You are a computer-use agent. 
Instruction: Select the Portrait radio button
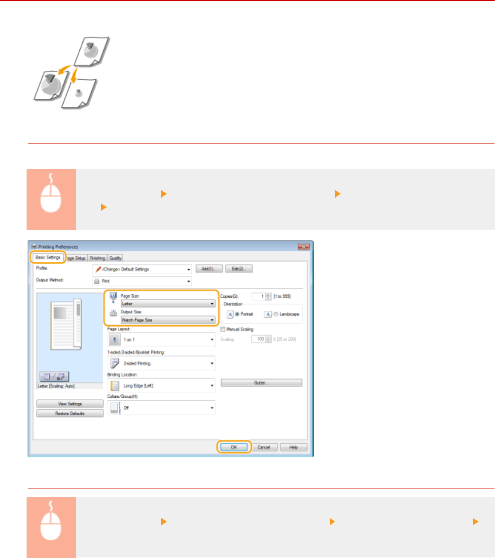[237, 314]
